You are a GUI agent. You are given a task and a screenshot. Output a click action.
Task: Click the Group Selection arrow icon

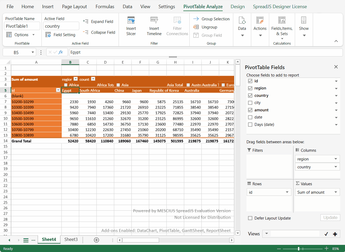[x=196, y=19]
